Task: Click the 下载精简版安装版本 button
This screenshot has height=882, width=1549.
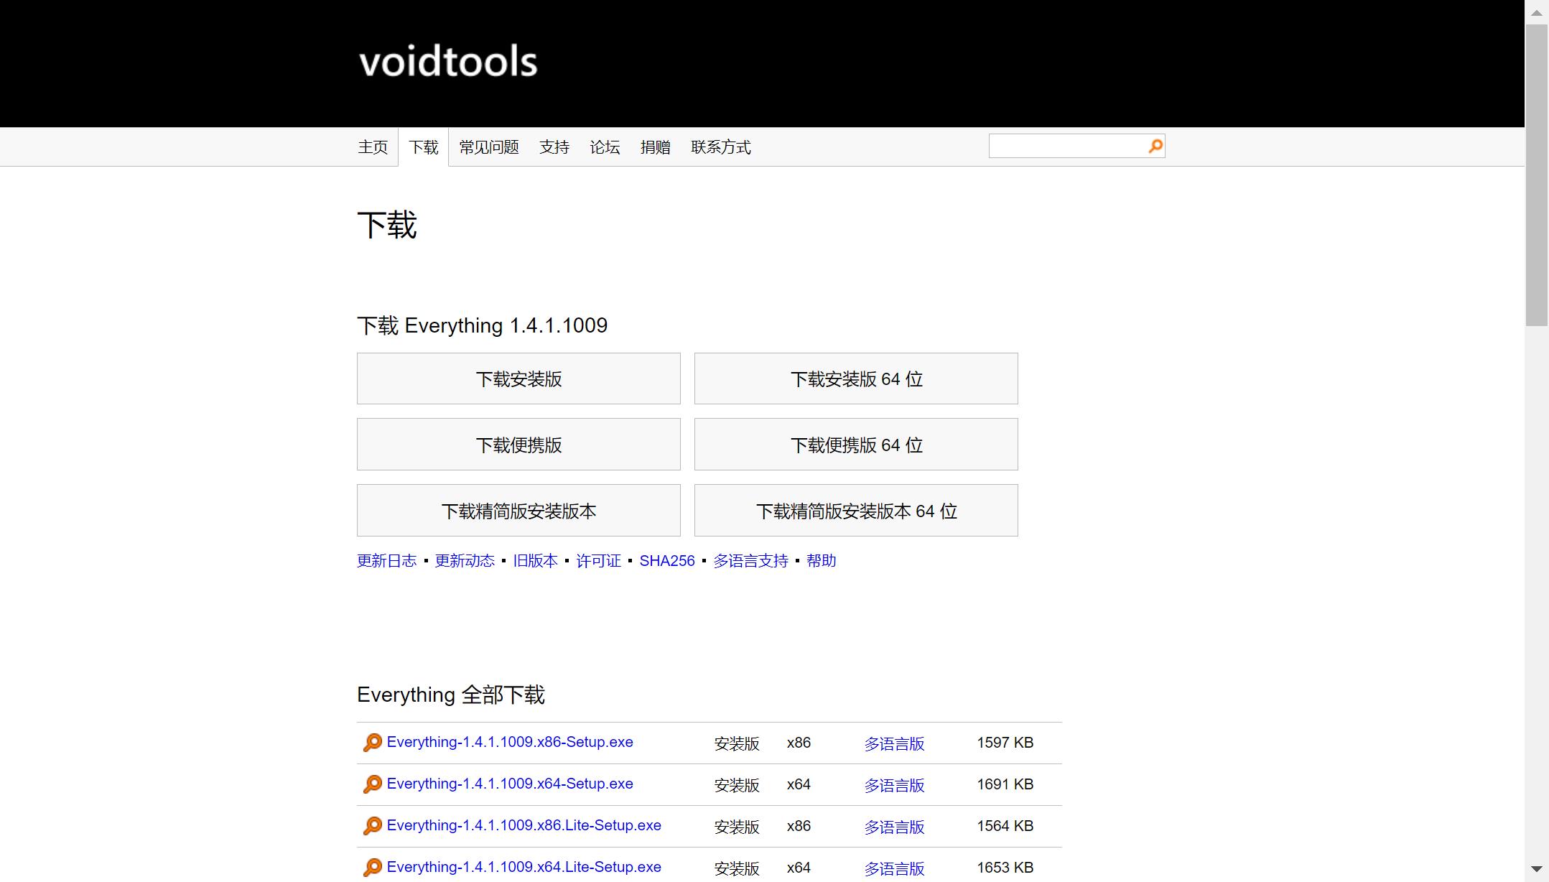Action: click(518, 511)
